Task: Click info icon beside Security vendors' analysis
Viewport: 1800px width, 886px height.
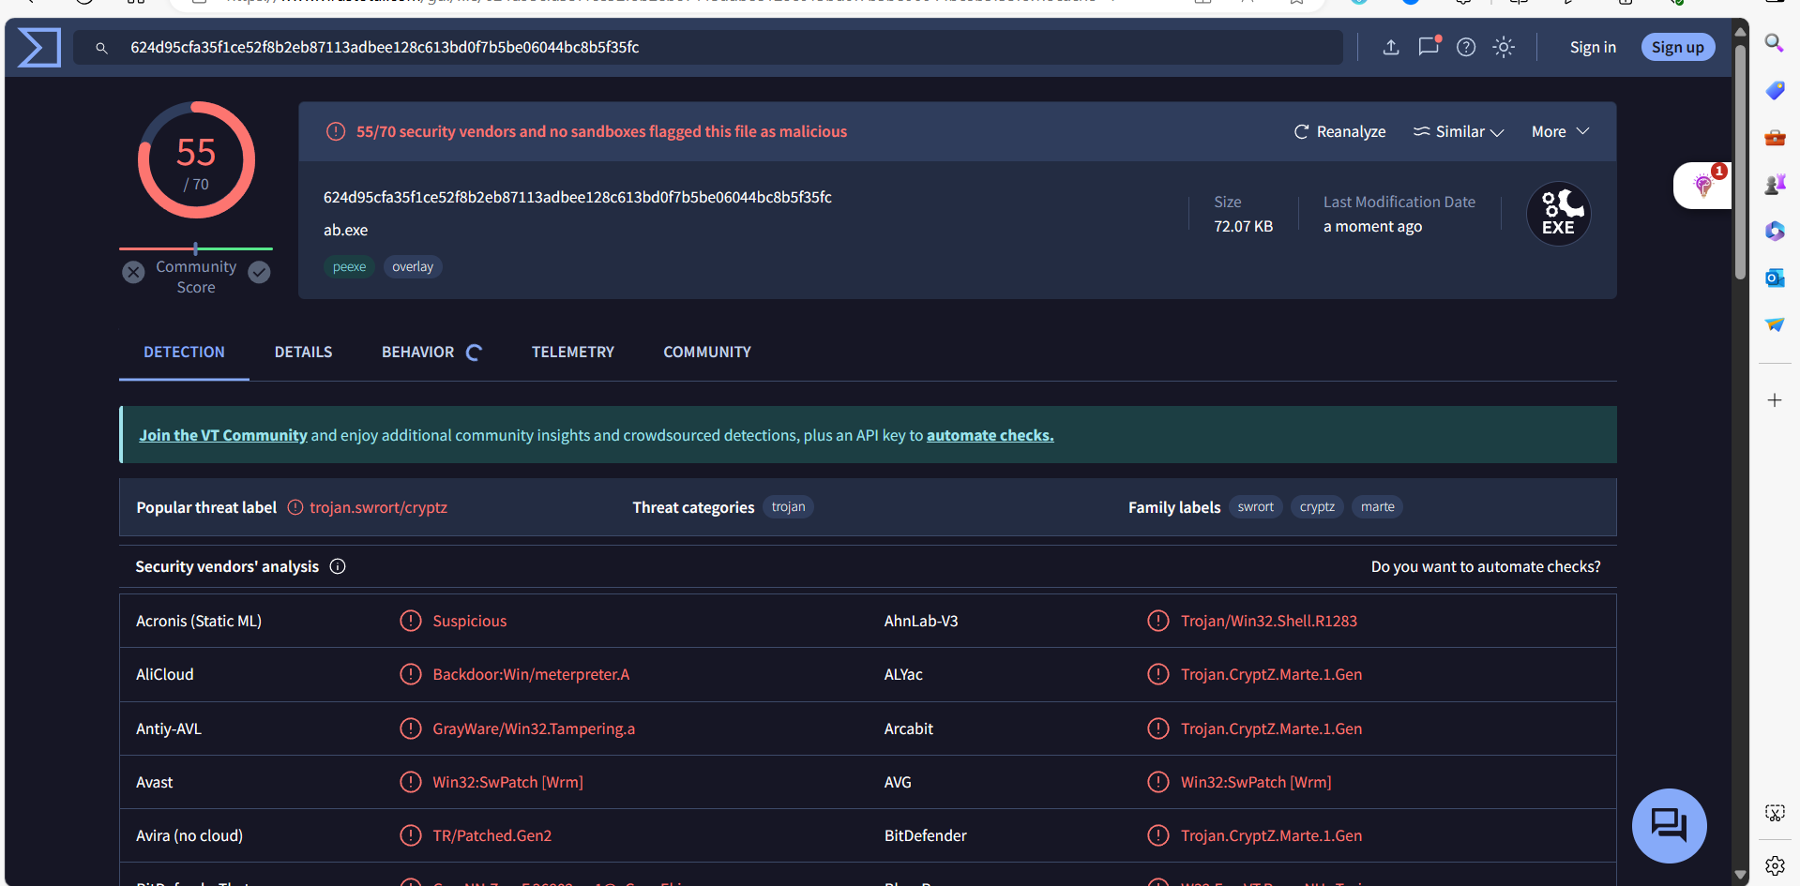Action: [338, 566]
